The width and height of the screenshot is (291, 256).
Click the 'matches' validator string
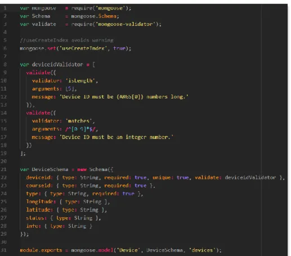point(79,121)
